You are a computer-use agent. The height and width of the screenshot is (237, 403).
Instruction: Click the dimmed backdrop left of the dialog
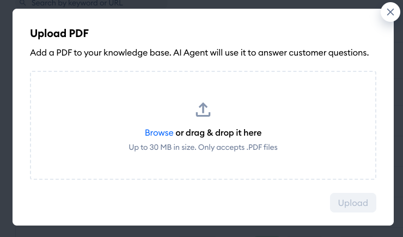6,120
